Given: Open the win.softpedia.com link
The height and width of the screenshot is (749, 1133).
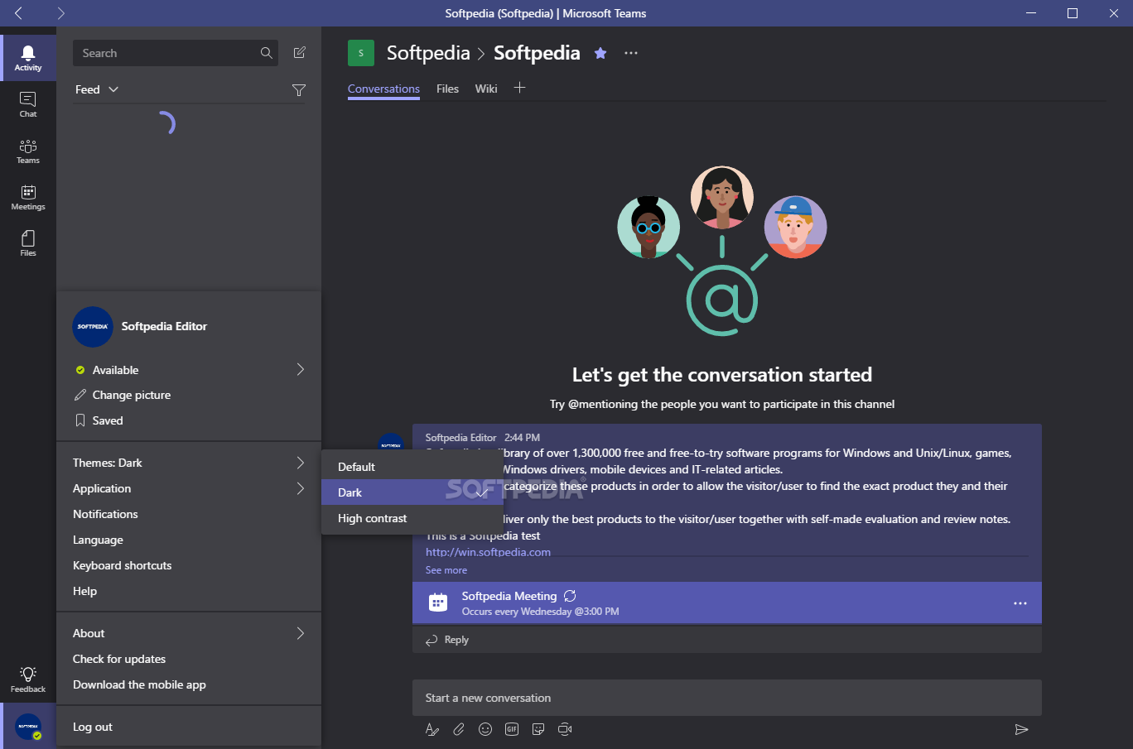Looking at the screenshot, I should tap(488, 552).
